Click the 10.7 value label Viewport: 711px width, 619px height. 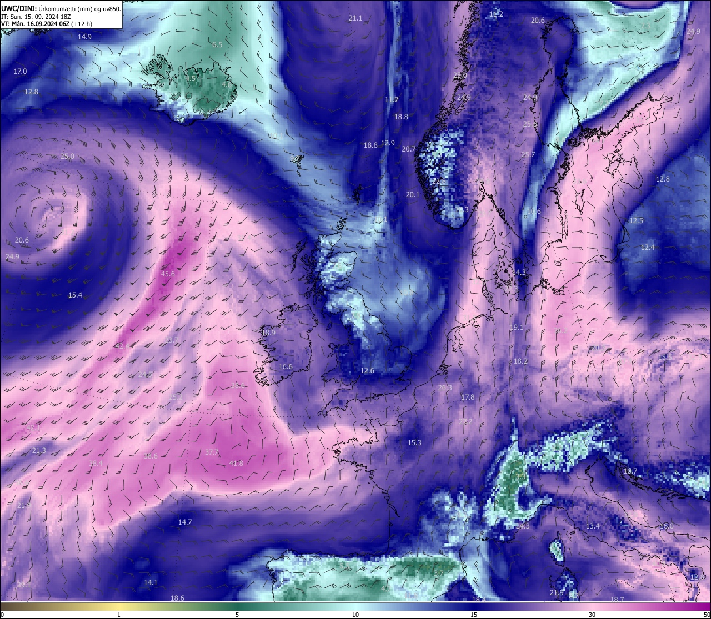pos(630,471)
